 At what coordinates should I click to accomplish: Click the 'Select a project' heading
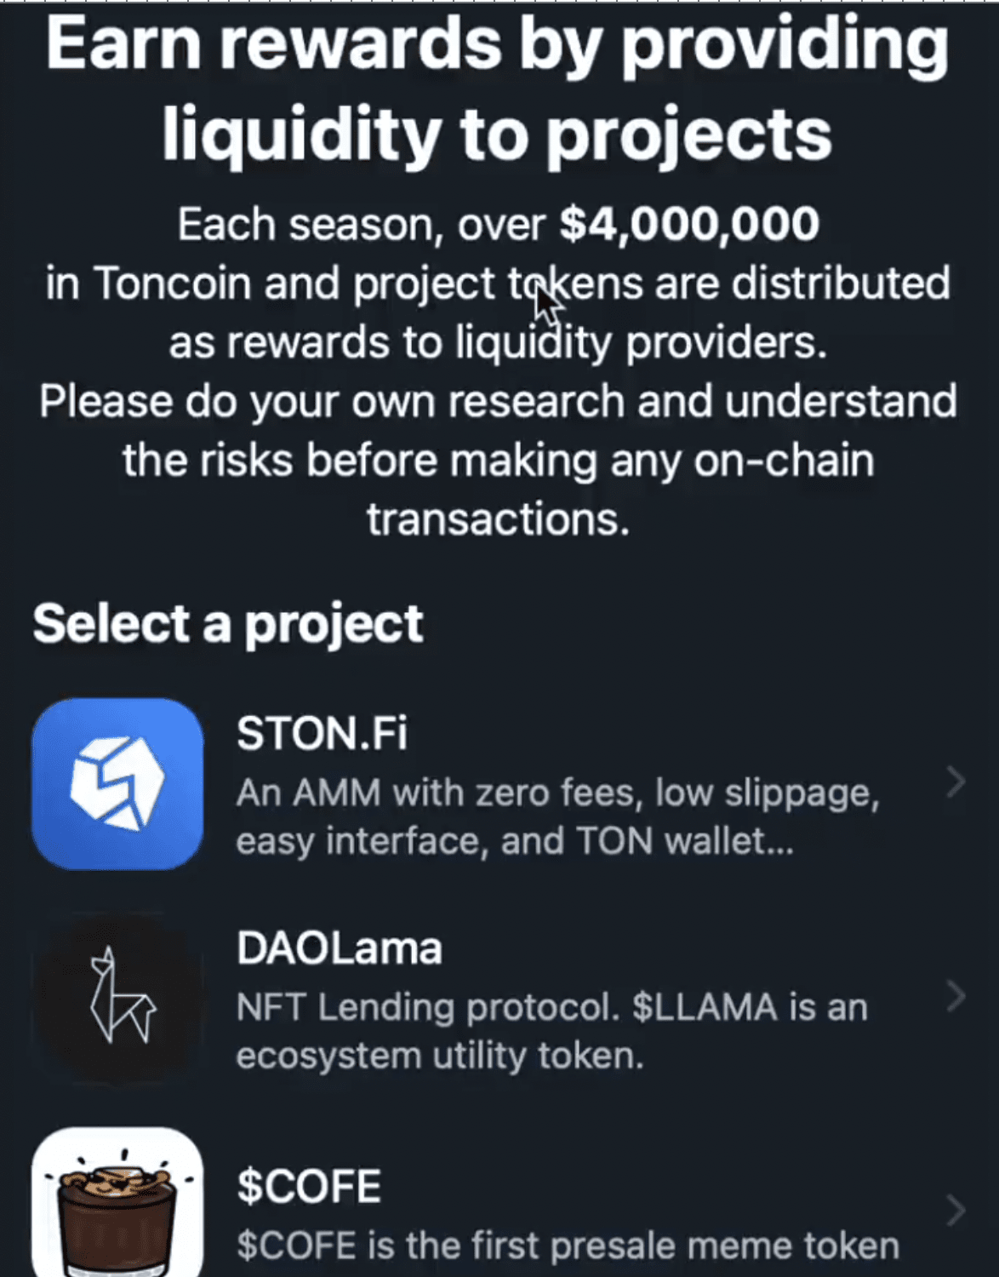pyautogui.click(x=227, y=623)
